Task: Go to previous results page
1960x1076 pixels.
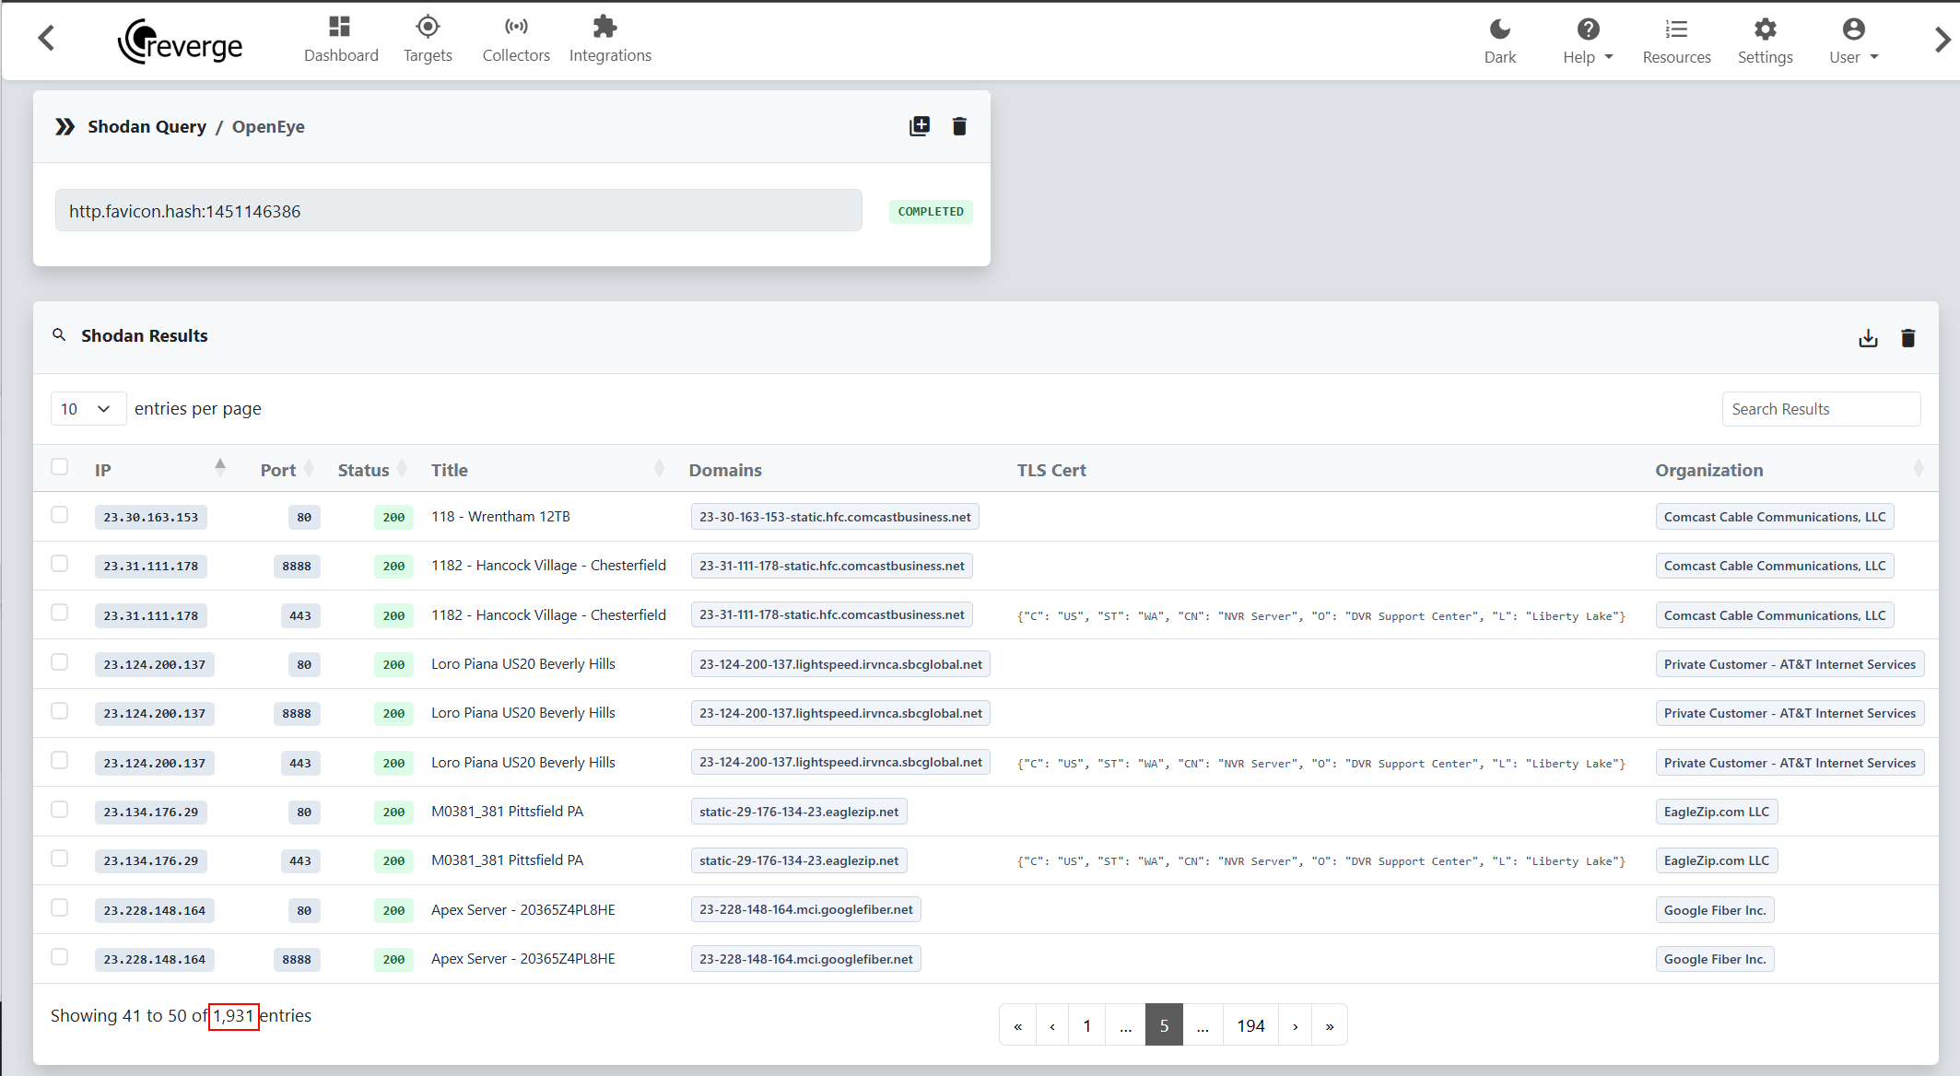Action: point(1052,1025)
